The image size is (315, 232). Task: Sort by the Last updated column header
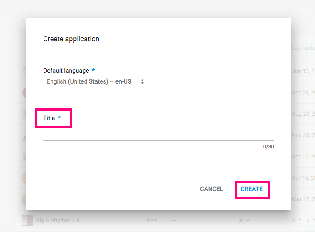click(303, 48)
